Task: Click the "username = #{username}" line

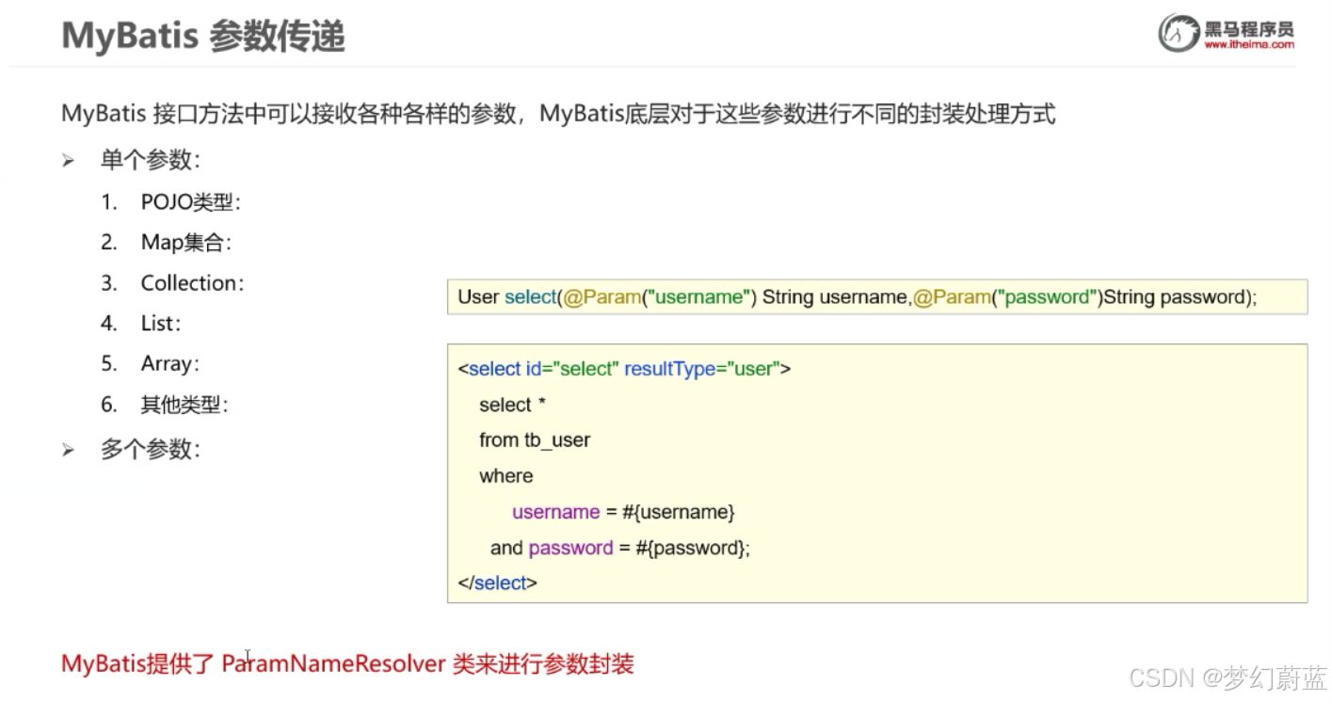Action: coord(623,512)
